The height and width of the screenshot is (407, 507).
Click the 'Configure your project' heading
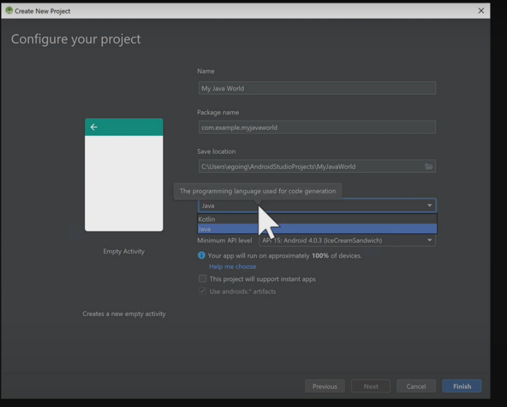point(76,39)
